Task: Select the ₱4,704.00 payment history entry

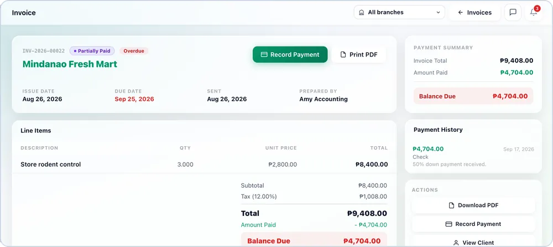Action: pos(428,149)
